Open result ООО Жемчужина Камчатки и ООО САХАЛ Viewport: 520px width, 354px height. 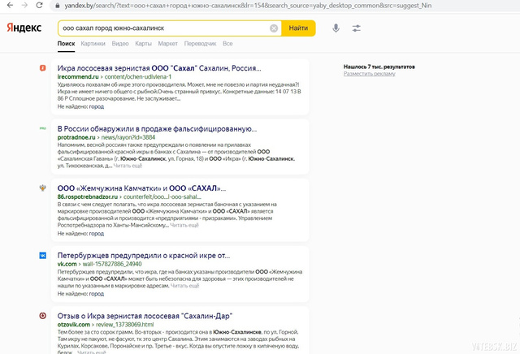point(141,188)
